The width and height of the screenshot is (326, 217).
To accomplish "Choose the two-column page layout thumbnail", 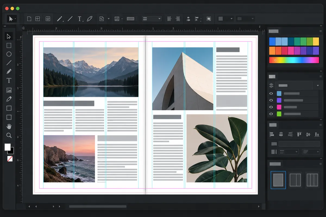I will (x=295, y=180).
